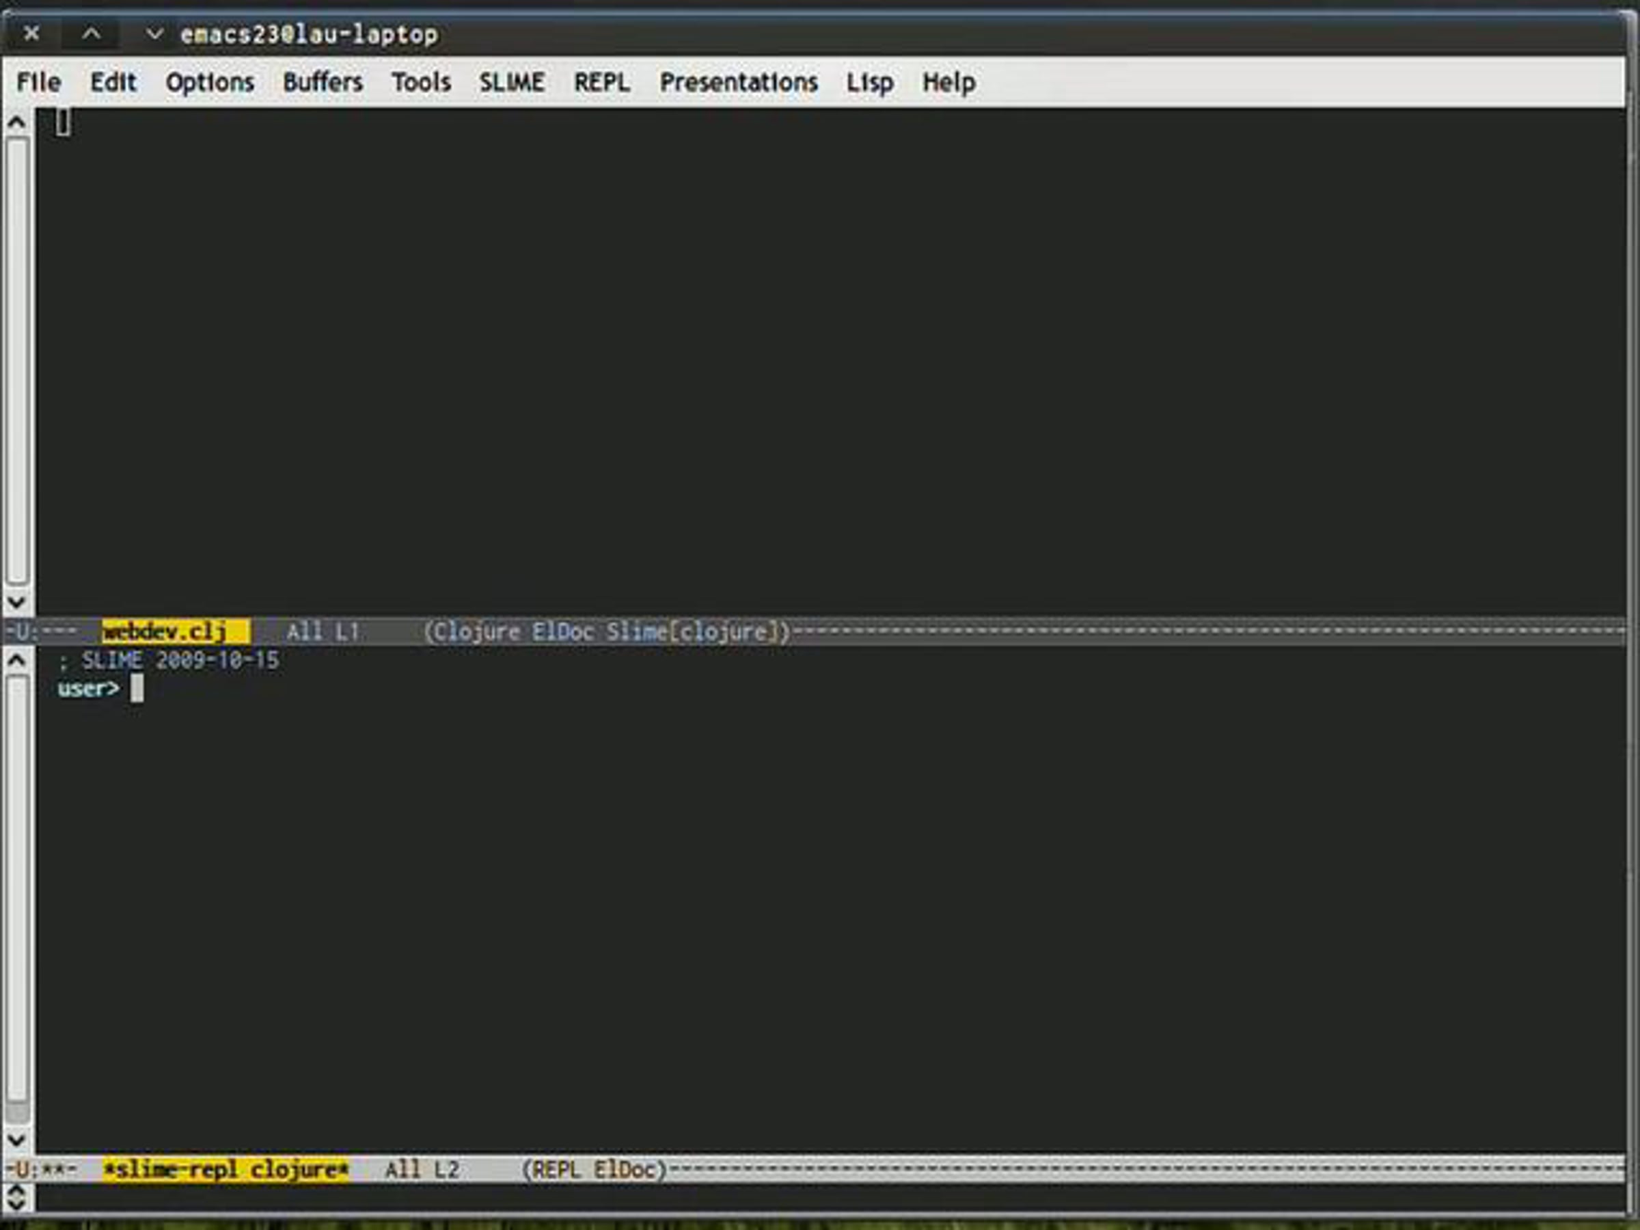This screenshot has height=1230, width=1640.
Task: Click the down arrow of the webdev.clj scrollbar
Action: pos(17,602)
